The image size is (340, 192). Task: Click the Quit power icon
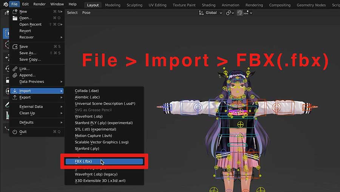(x=15, y=132)
